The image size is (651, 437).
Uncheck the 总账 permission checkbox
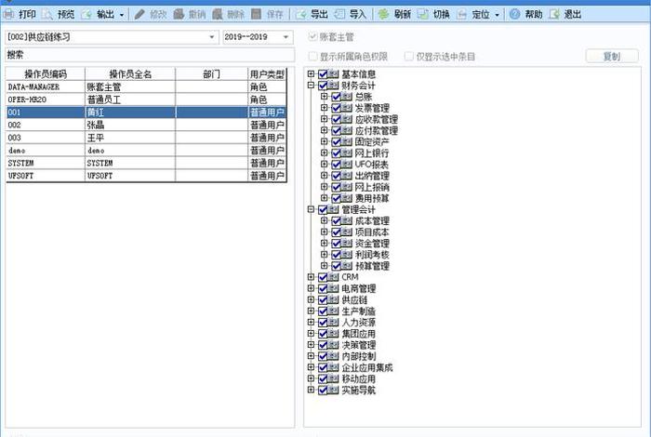click(337, 97)
